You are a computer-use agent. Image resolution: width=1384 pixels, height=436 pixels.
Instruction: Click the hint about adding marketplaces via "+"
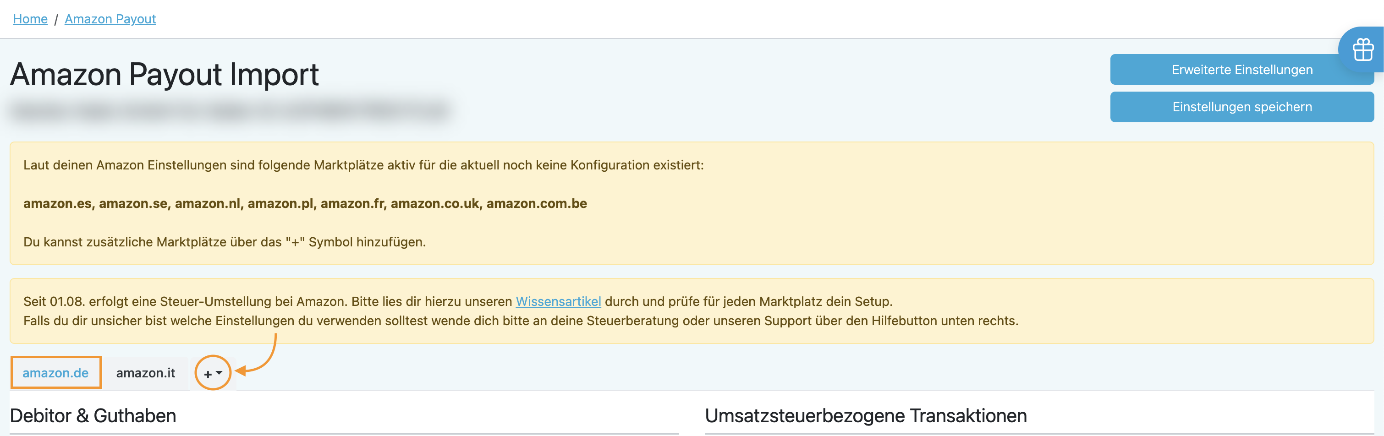(x=224, y=242)
